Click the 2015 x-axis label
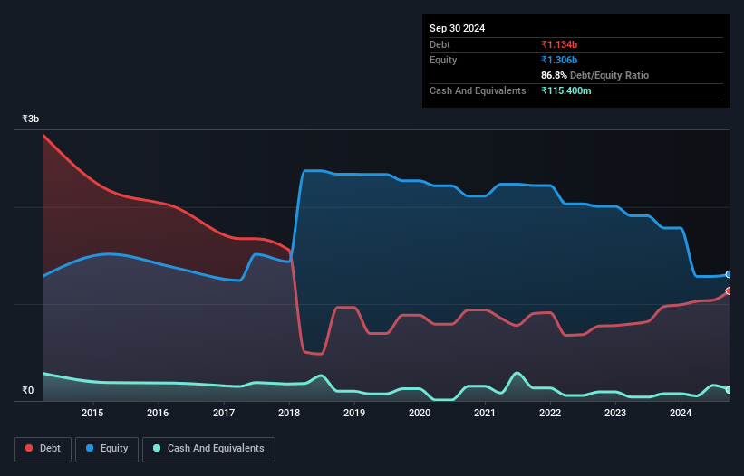 tap(92, 413)
